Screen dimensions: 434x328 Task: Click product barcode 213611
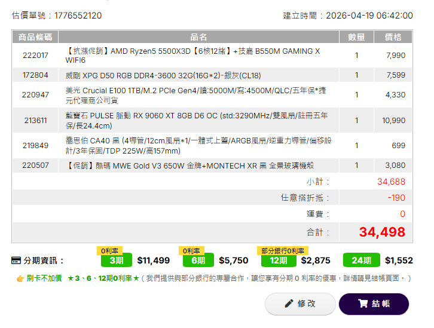coord(35,121)
